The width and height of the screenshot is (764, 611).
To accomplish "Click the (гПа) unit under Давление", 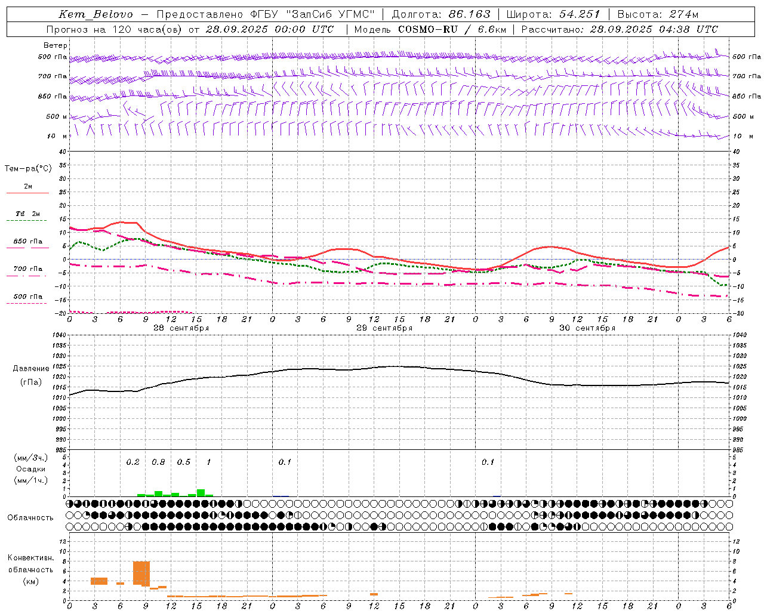I will (x=31, y=382).
